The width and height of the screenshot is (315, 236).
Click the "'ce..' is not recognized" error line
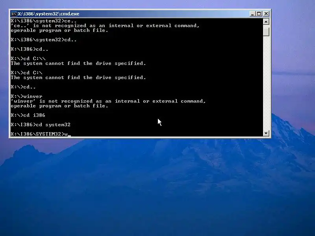(105, 26)
